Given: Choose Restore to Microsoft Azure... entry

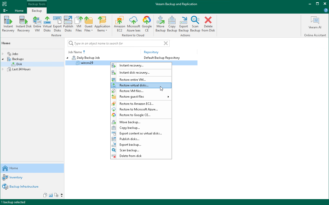Looking at the screenshot, I should [141, 109].
